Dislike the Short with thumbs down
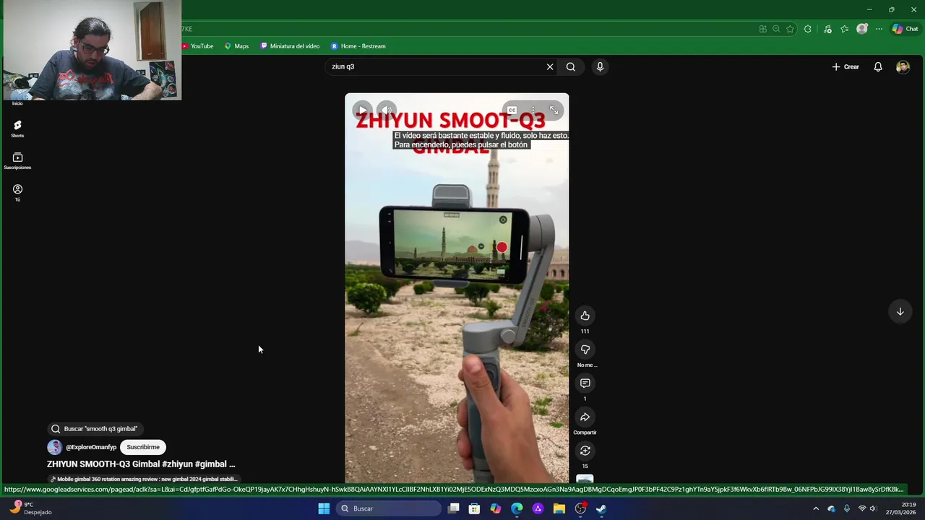 585,350
